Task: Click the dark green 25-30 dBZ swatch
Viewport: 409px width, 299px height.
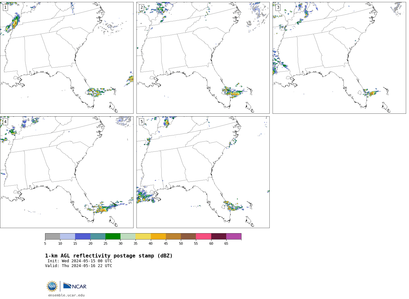Action: click(x=113, y=236)
